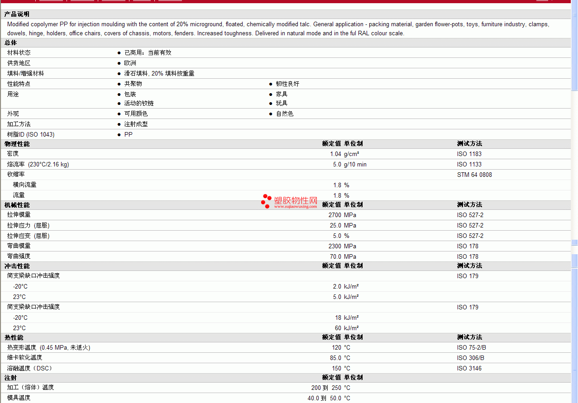Select the 加工方法 row label
578x403 pixels.
point(19,124)
